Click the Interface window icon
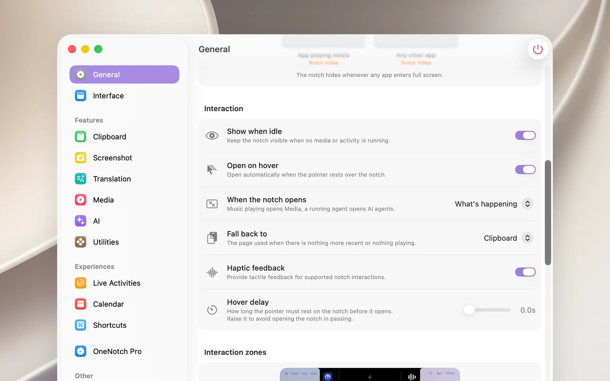The width and height of the screenshot is (610, 381). click(x=80, y=96)
